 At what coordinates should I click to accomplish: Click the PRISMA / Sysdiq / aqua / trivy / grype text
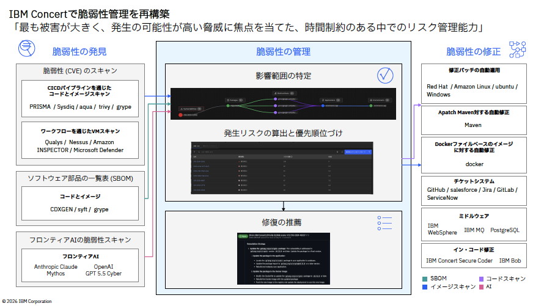(x=80, y=107)
